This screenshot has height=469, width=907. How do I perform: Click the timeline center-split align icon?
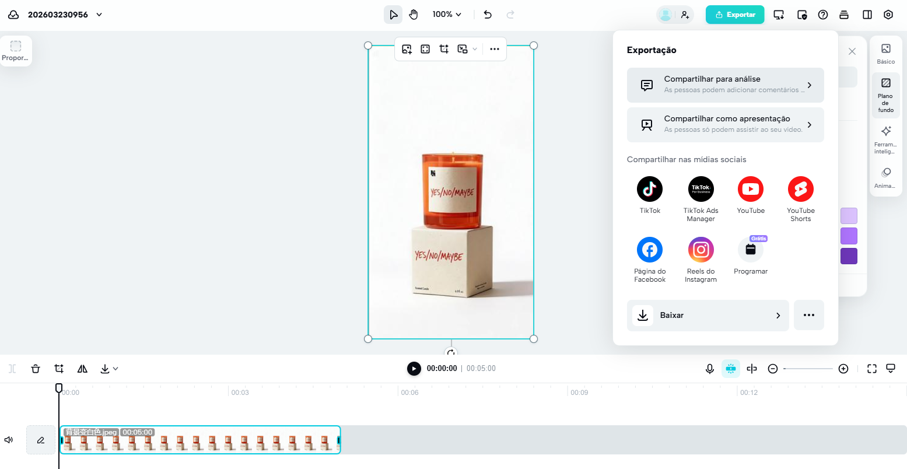(752, 369)
